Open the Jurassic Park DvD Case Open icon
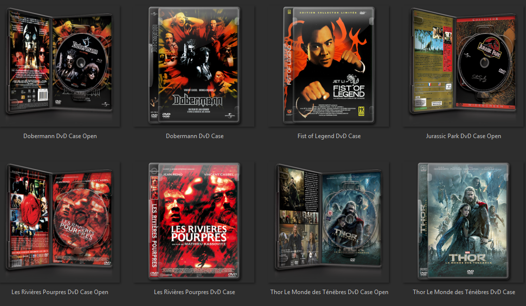The image size is (526, 306). [463, 63]
